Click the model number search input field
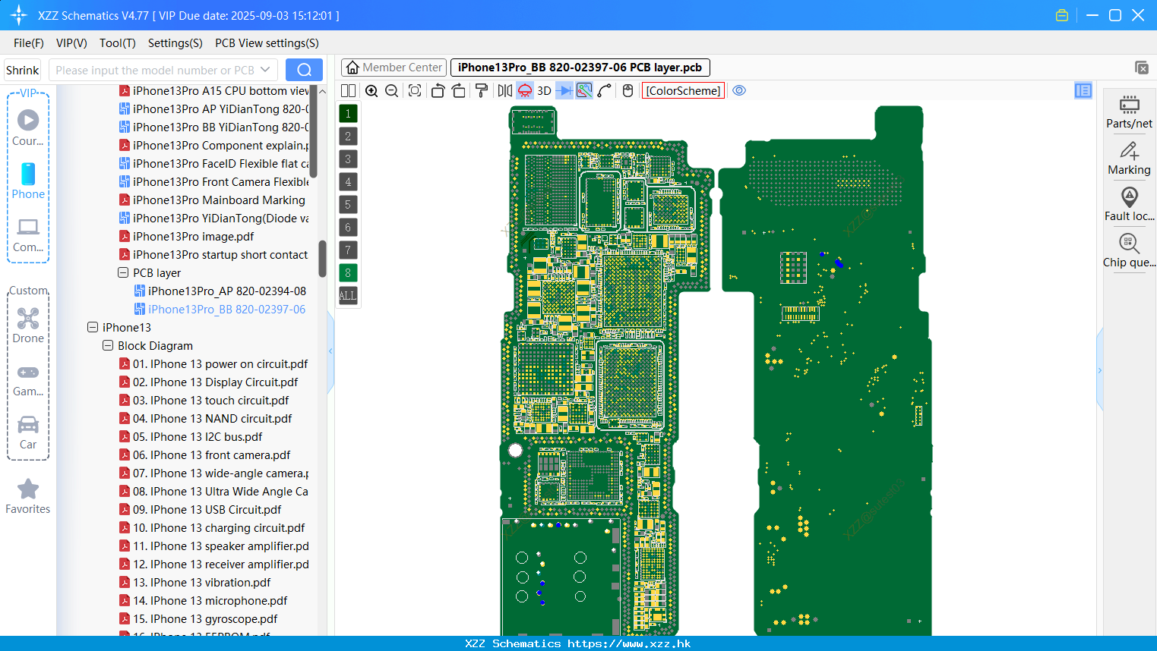Screen dimensions: 1157x651 pyautogui.click(x=154, y=70)
